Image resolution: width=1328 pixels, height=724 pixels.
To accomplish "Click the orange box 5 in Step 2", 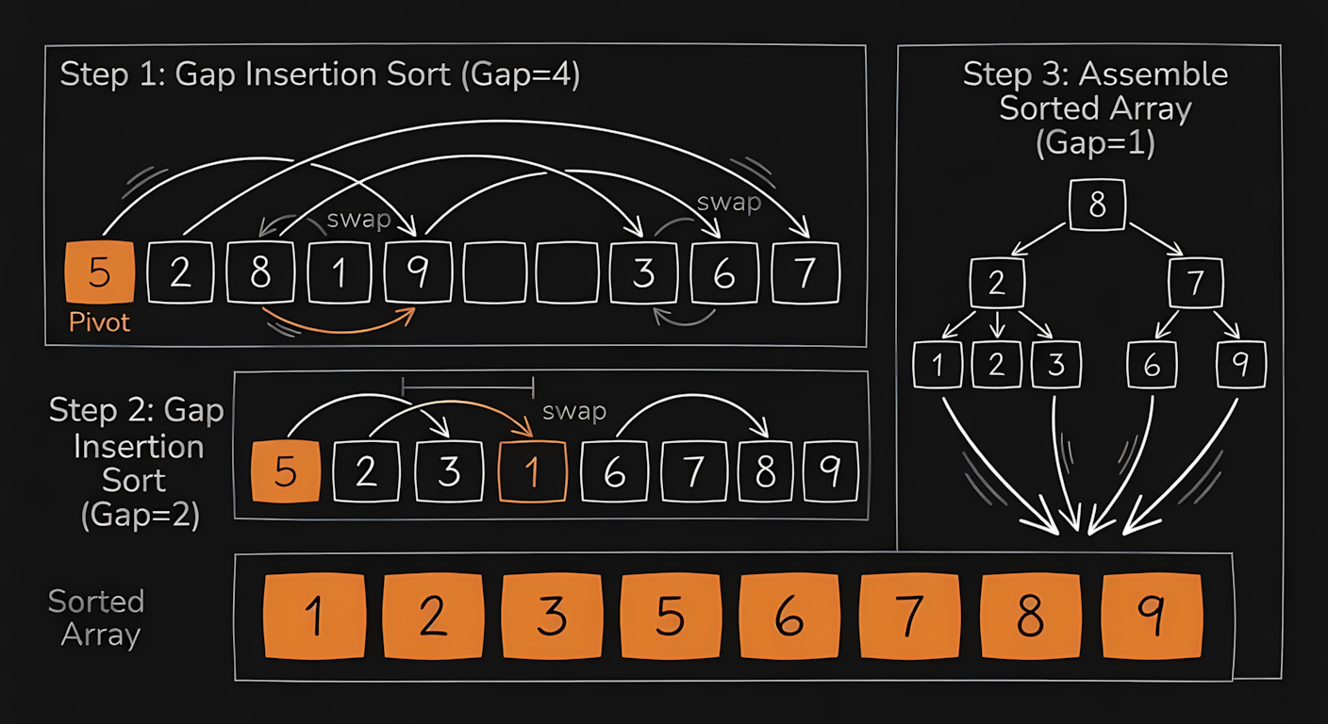I will 285,471.
